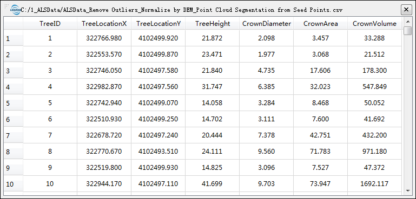Click tree height value 23.471
The image size is (416, 199).
[213, 54]
